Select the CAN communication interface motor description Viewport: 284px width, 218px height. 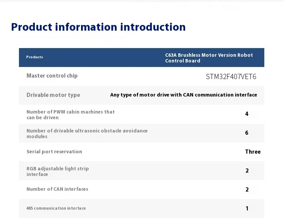[184, 95]
